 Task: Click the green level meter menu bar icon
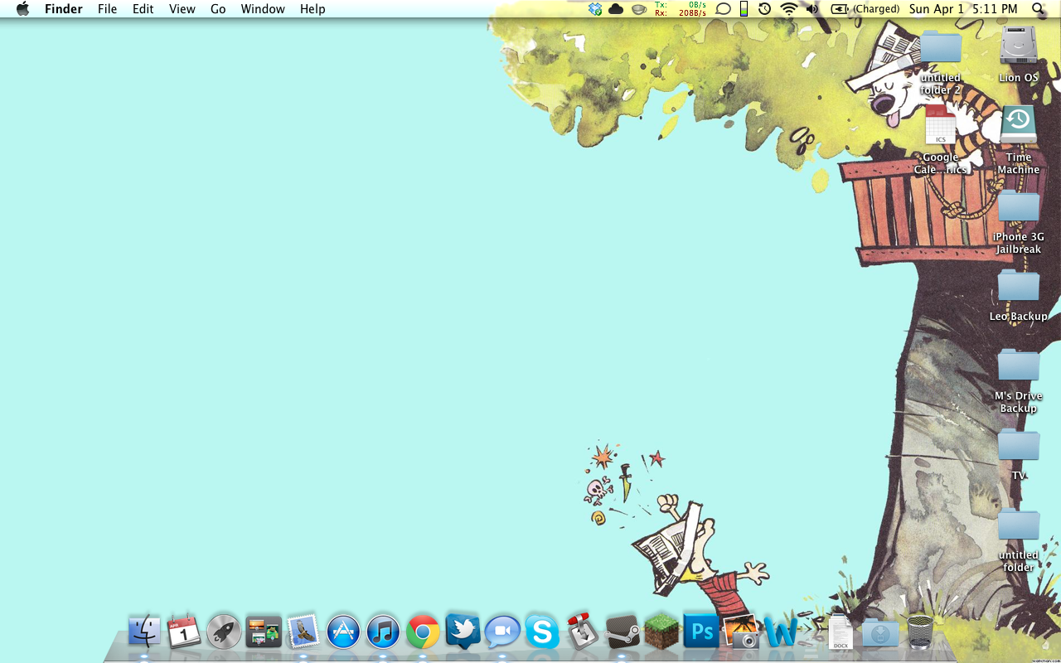[x=744, y=9]
